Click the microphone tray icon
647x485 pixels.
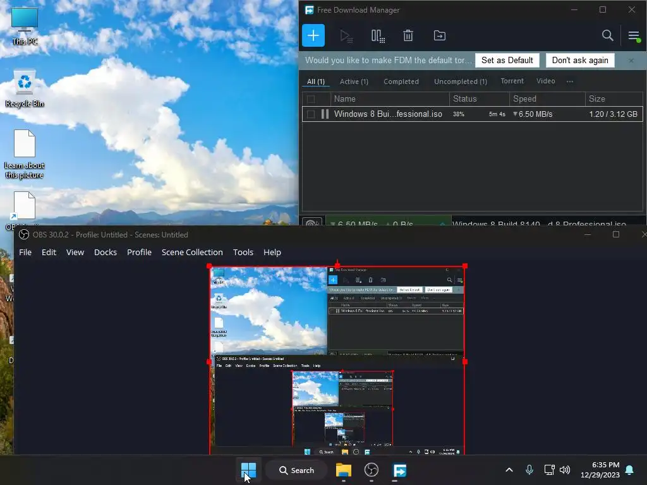[529, 470]
